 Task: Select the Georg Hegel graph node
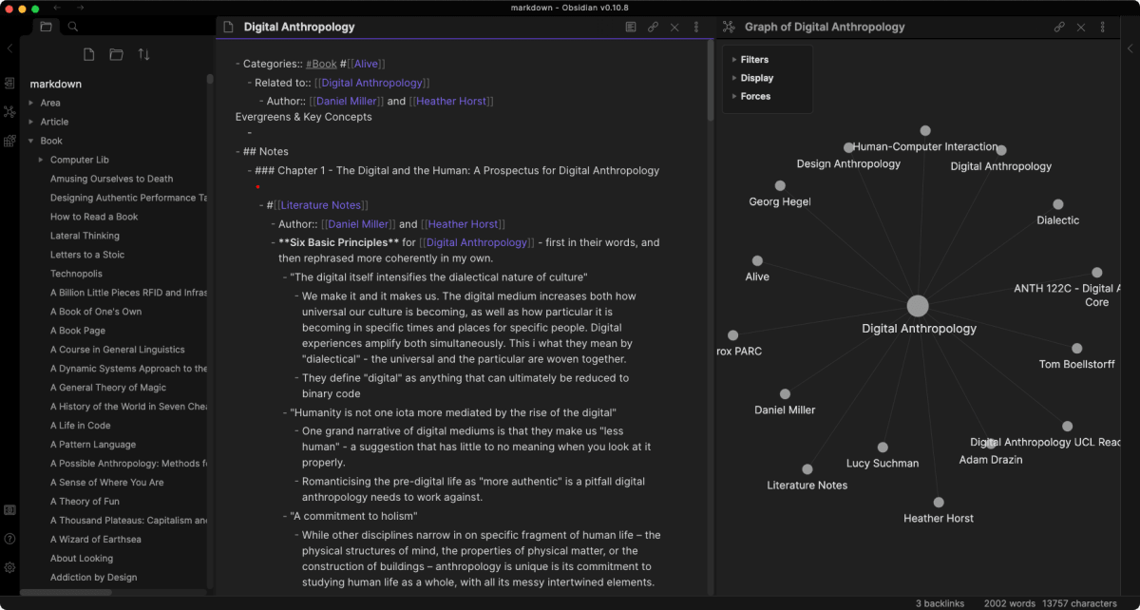[780, 186]
